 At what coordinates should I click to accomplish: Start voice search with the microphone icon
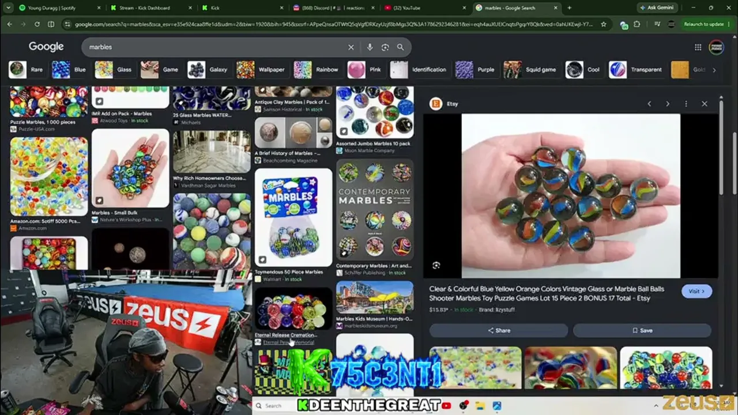point(370,47)
